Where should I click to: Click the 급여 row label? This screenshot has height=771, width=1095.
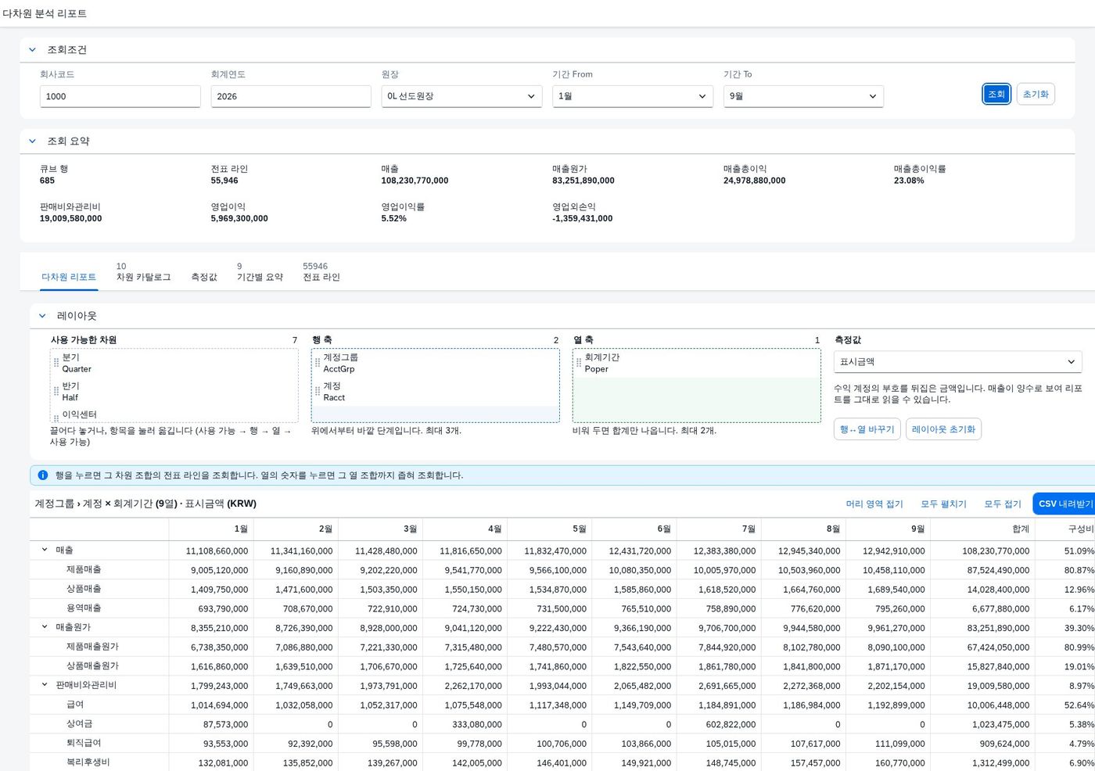[x=75, y=705]
